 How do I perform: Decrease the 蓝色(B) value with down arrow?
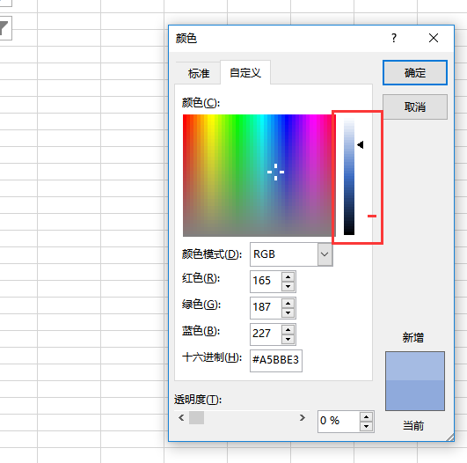click(288, 339)
